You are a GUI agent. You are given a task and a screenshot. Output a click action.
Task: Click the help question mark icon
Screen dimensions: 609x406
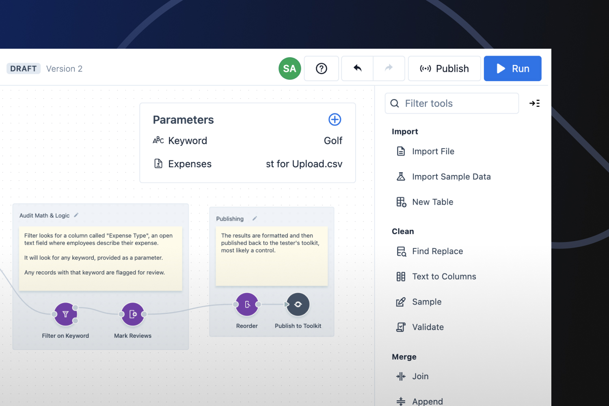point(321,69)
